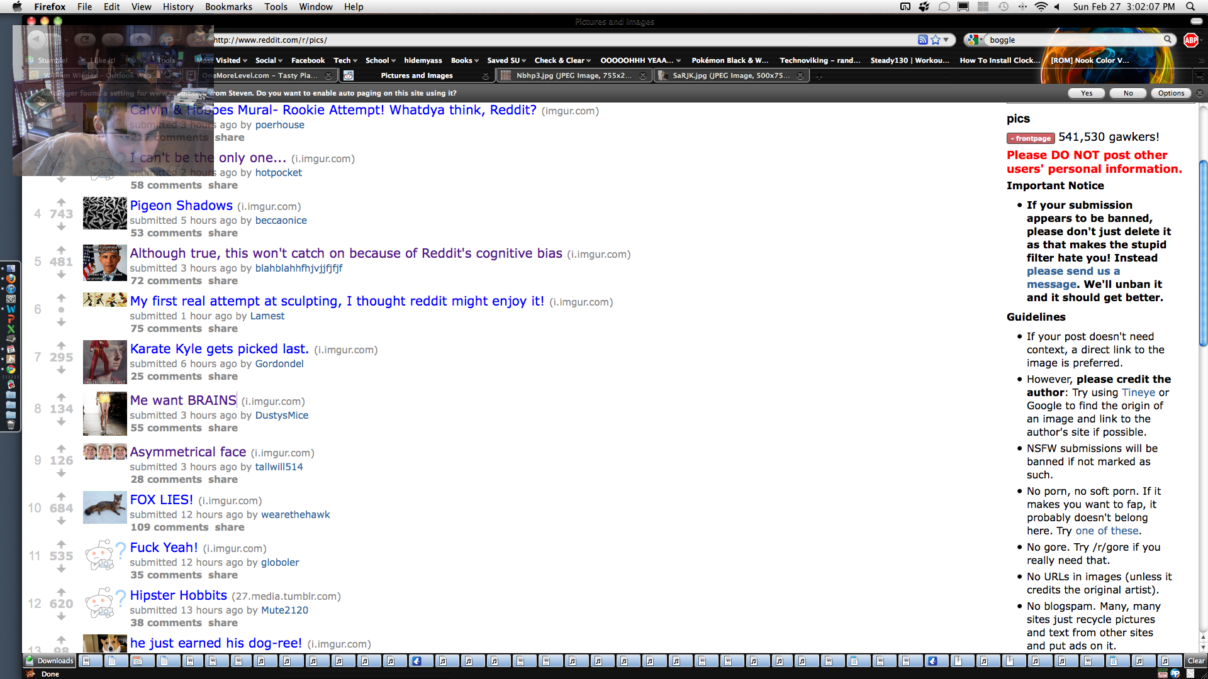Downvote the Karate Kyle post
The width and height of the screenshot is (1208, 679).
[61, 370]
